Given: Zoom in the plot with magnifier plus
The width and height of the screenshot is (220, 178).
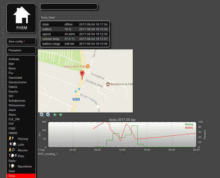Looking at the screenshot, I should click(42, 115).
